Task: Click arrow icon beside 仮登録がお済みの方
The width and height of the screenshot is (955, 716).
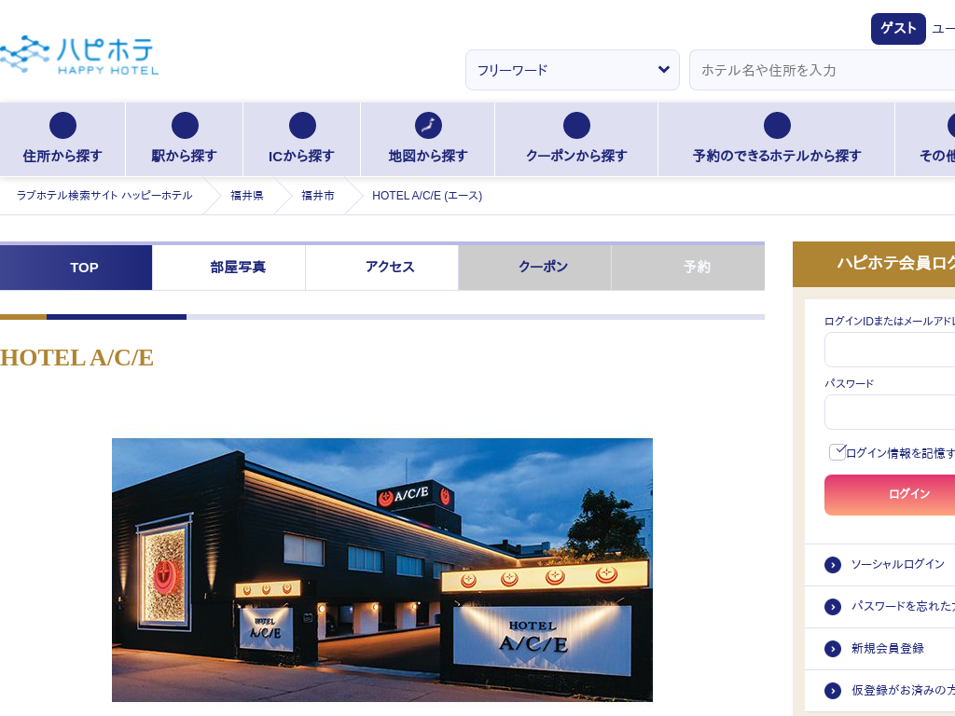Action: coord(833,691)
